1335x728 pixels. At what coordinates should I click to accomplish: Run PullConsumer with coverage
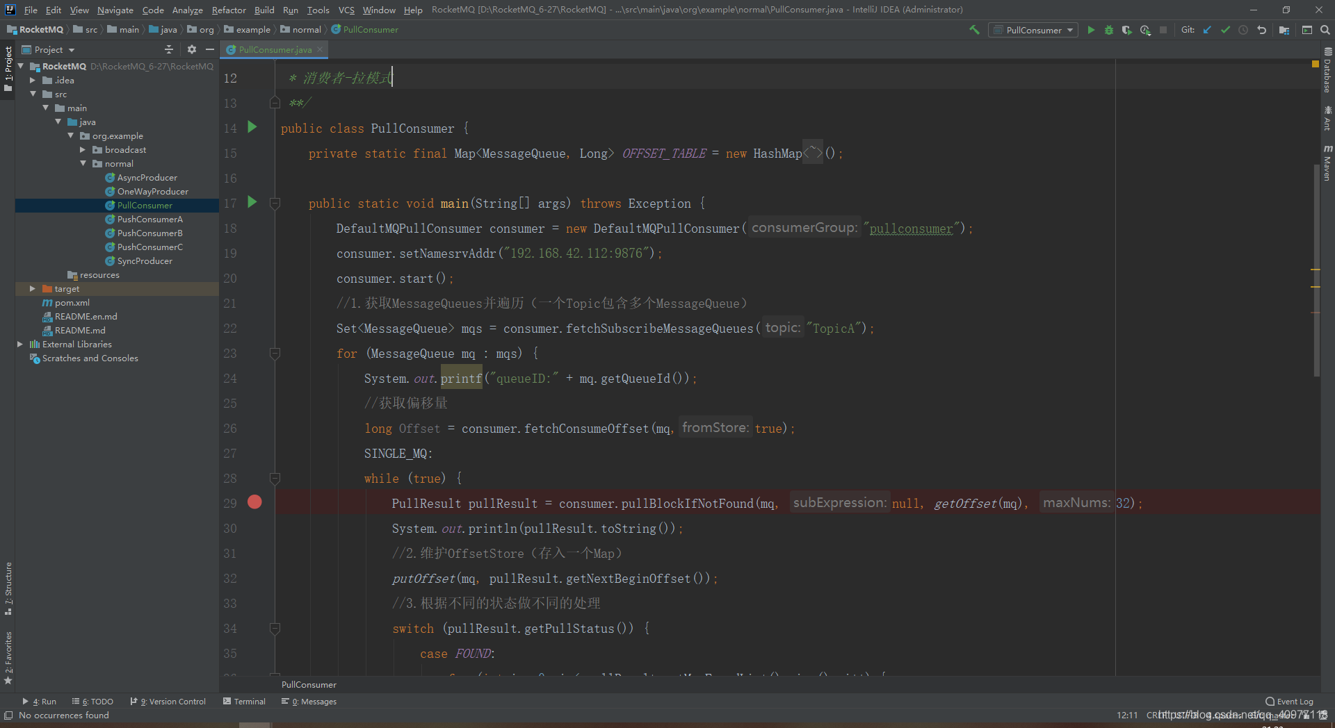point(1127,30)
